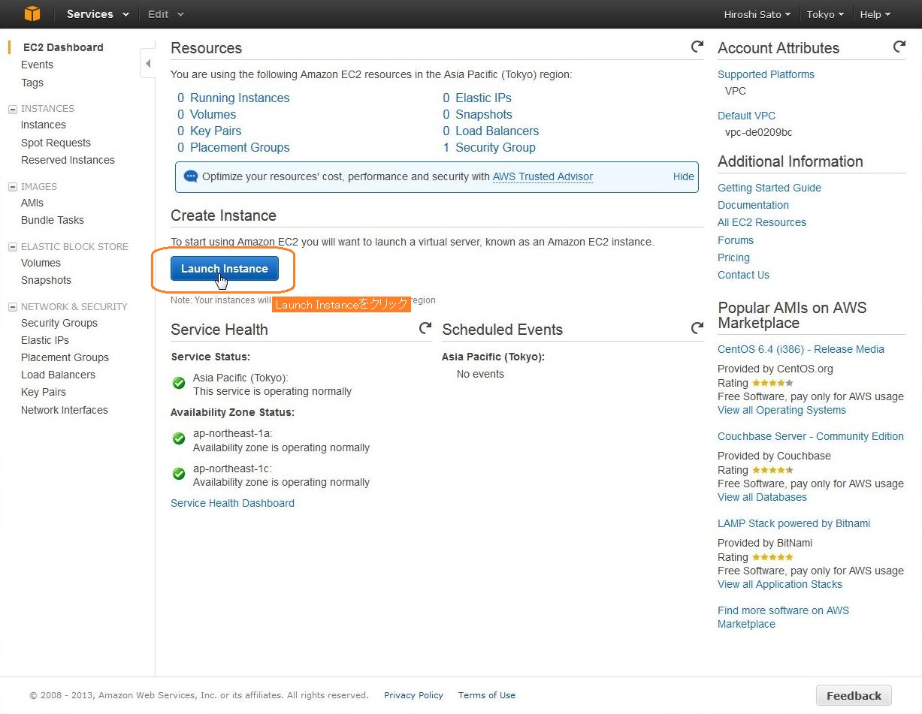922x714 pixels.
Task: Open All EC2 Resources link
Action: pyautogui.click(x=762, y=222)
